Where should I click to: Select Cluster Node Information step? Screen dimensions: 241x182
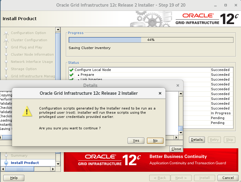pyautogui.click(x=32, y=54)
